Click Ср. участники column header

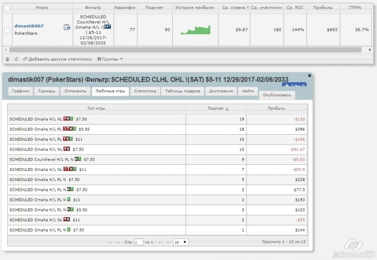click(x=267, y=8)
